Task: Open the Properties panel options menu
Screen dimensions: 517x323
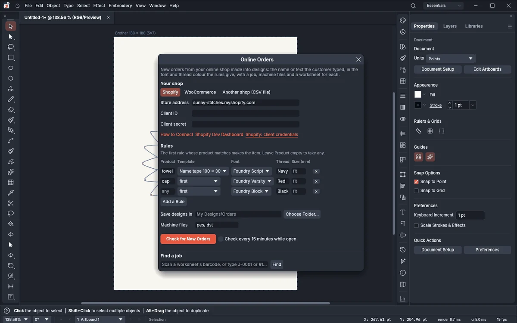Action: point(510,26)
